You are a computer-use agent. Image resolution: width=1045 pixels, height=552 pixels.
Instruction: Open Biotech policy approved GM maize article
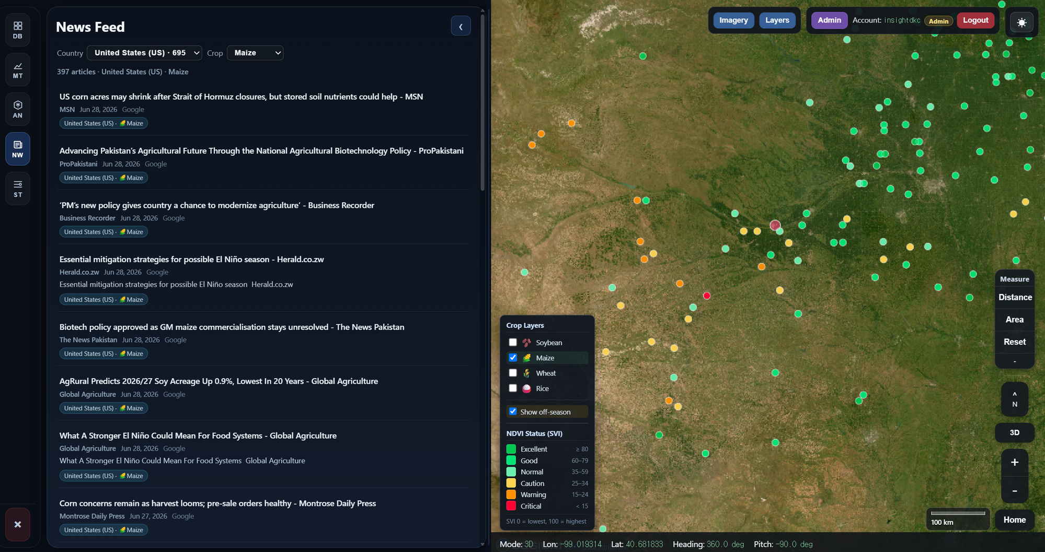(232, 327)
